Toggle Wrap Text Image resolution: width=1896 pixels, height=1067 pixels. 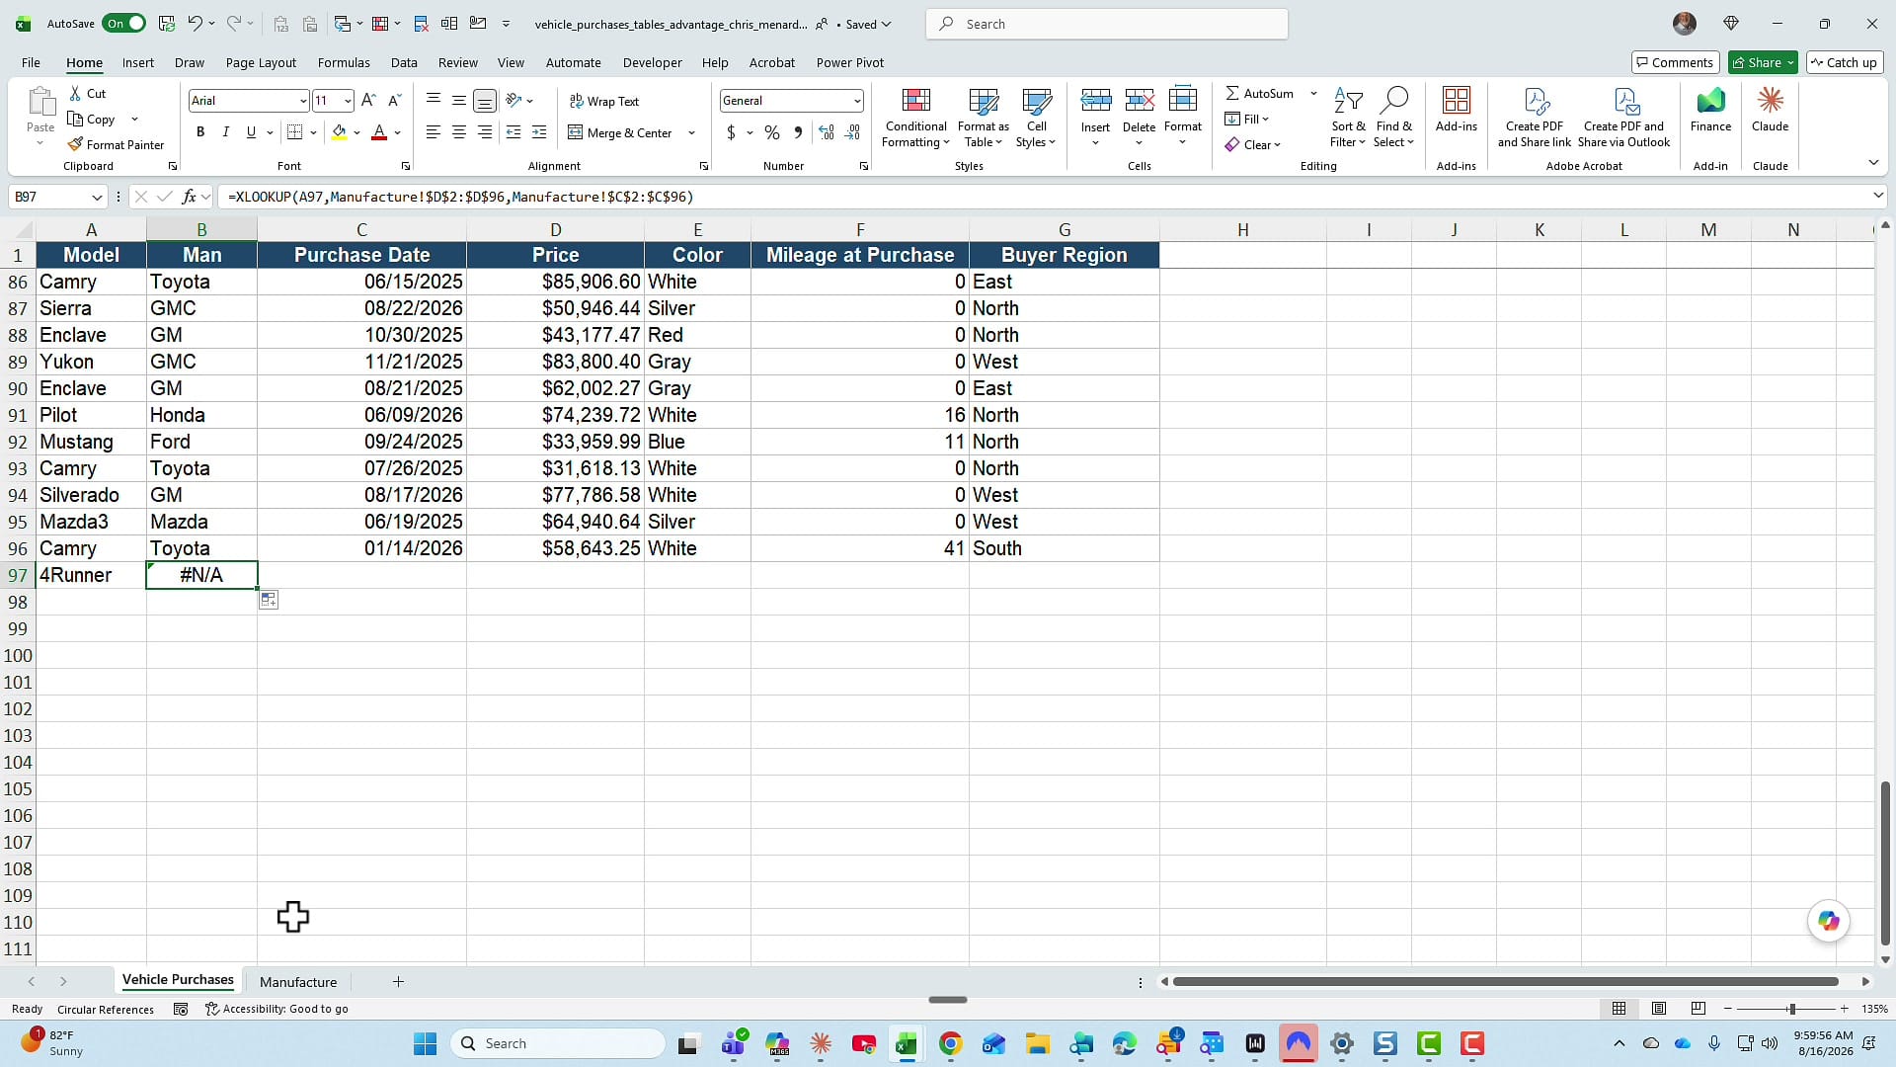click(x=604, y=101)
